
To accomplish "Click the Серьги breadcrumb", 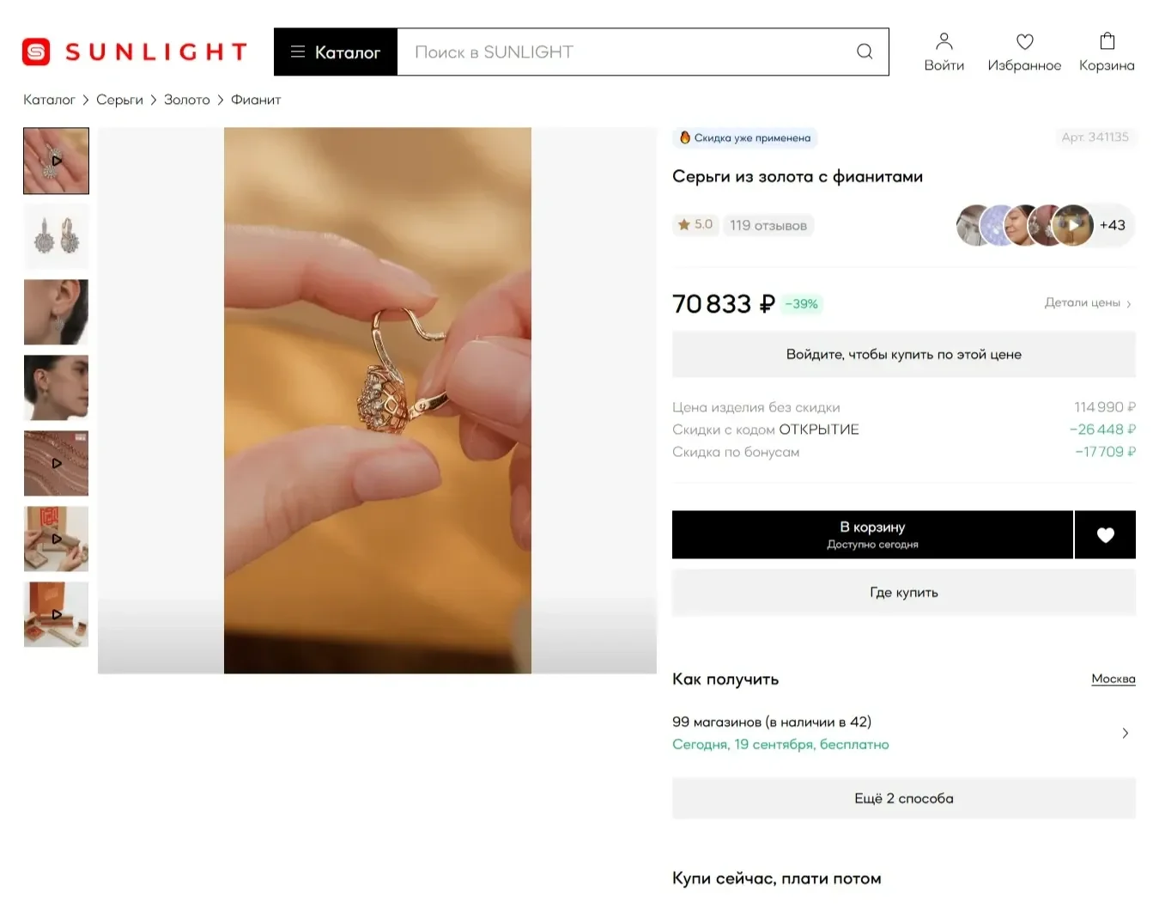I will tap(119, 100).
